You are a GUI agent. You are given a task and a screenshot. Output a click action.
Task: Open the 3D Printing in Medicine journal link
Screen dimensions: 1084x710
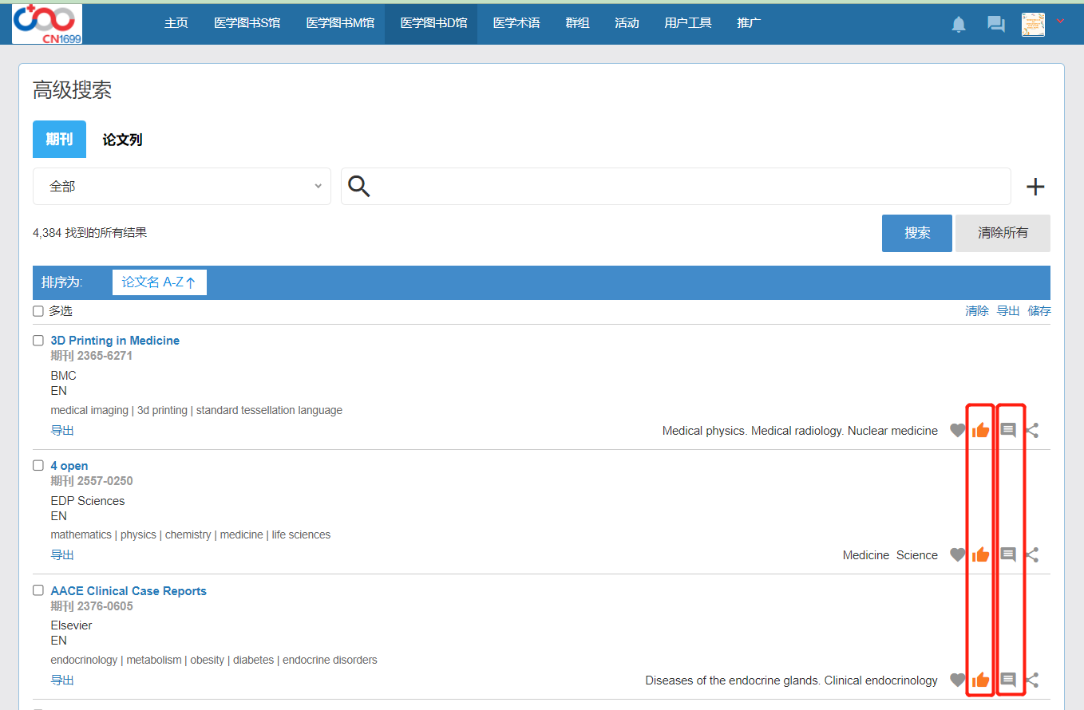pos(115,341)
